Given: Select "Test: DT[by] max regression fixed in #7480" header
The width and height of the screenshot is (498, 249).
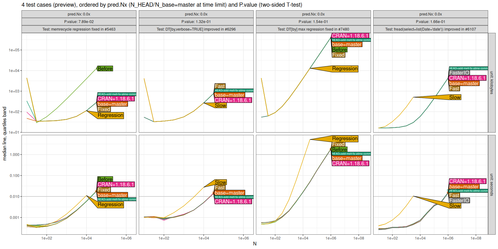Looking at the screenshot, I should pos(313,29).
